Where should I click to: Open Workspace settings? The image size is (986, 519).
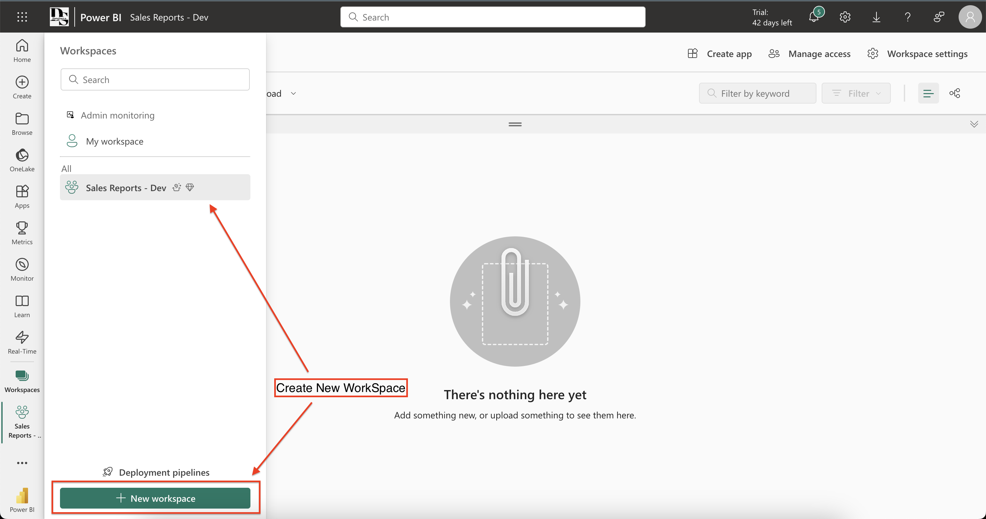917,53
